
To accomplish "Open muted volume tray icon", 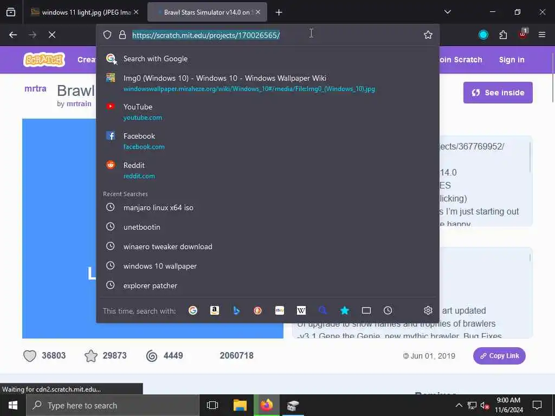I will 485,405.
